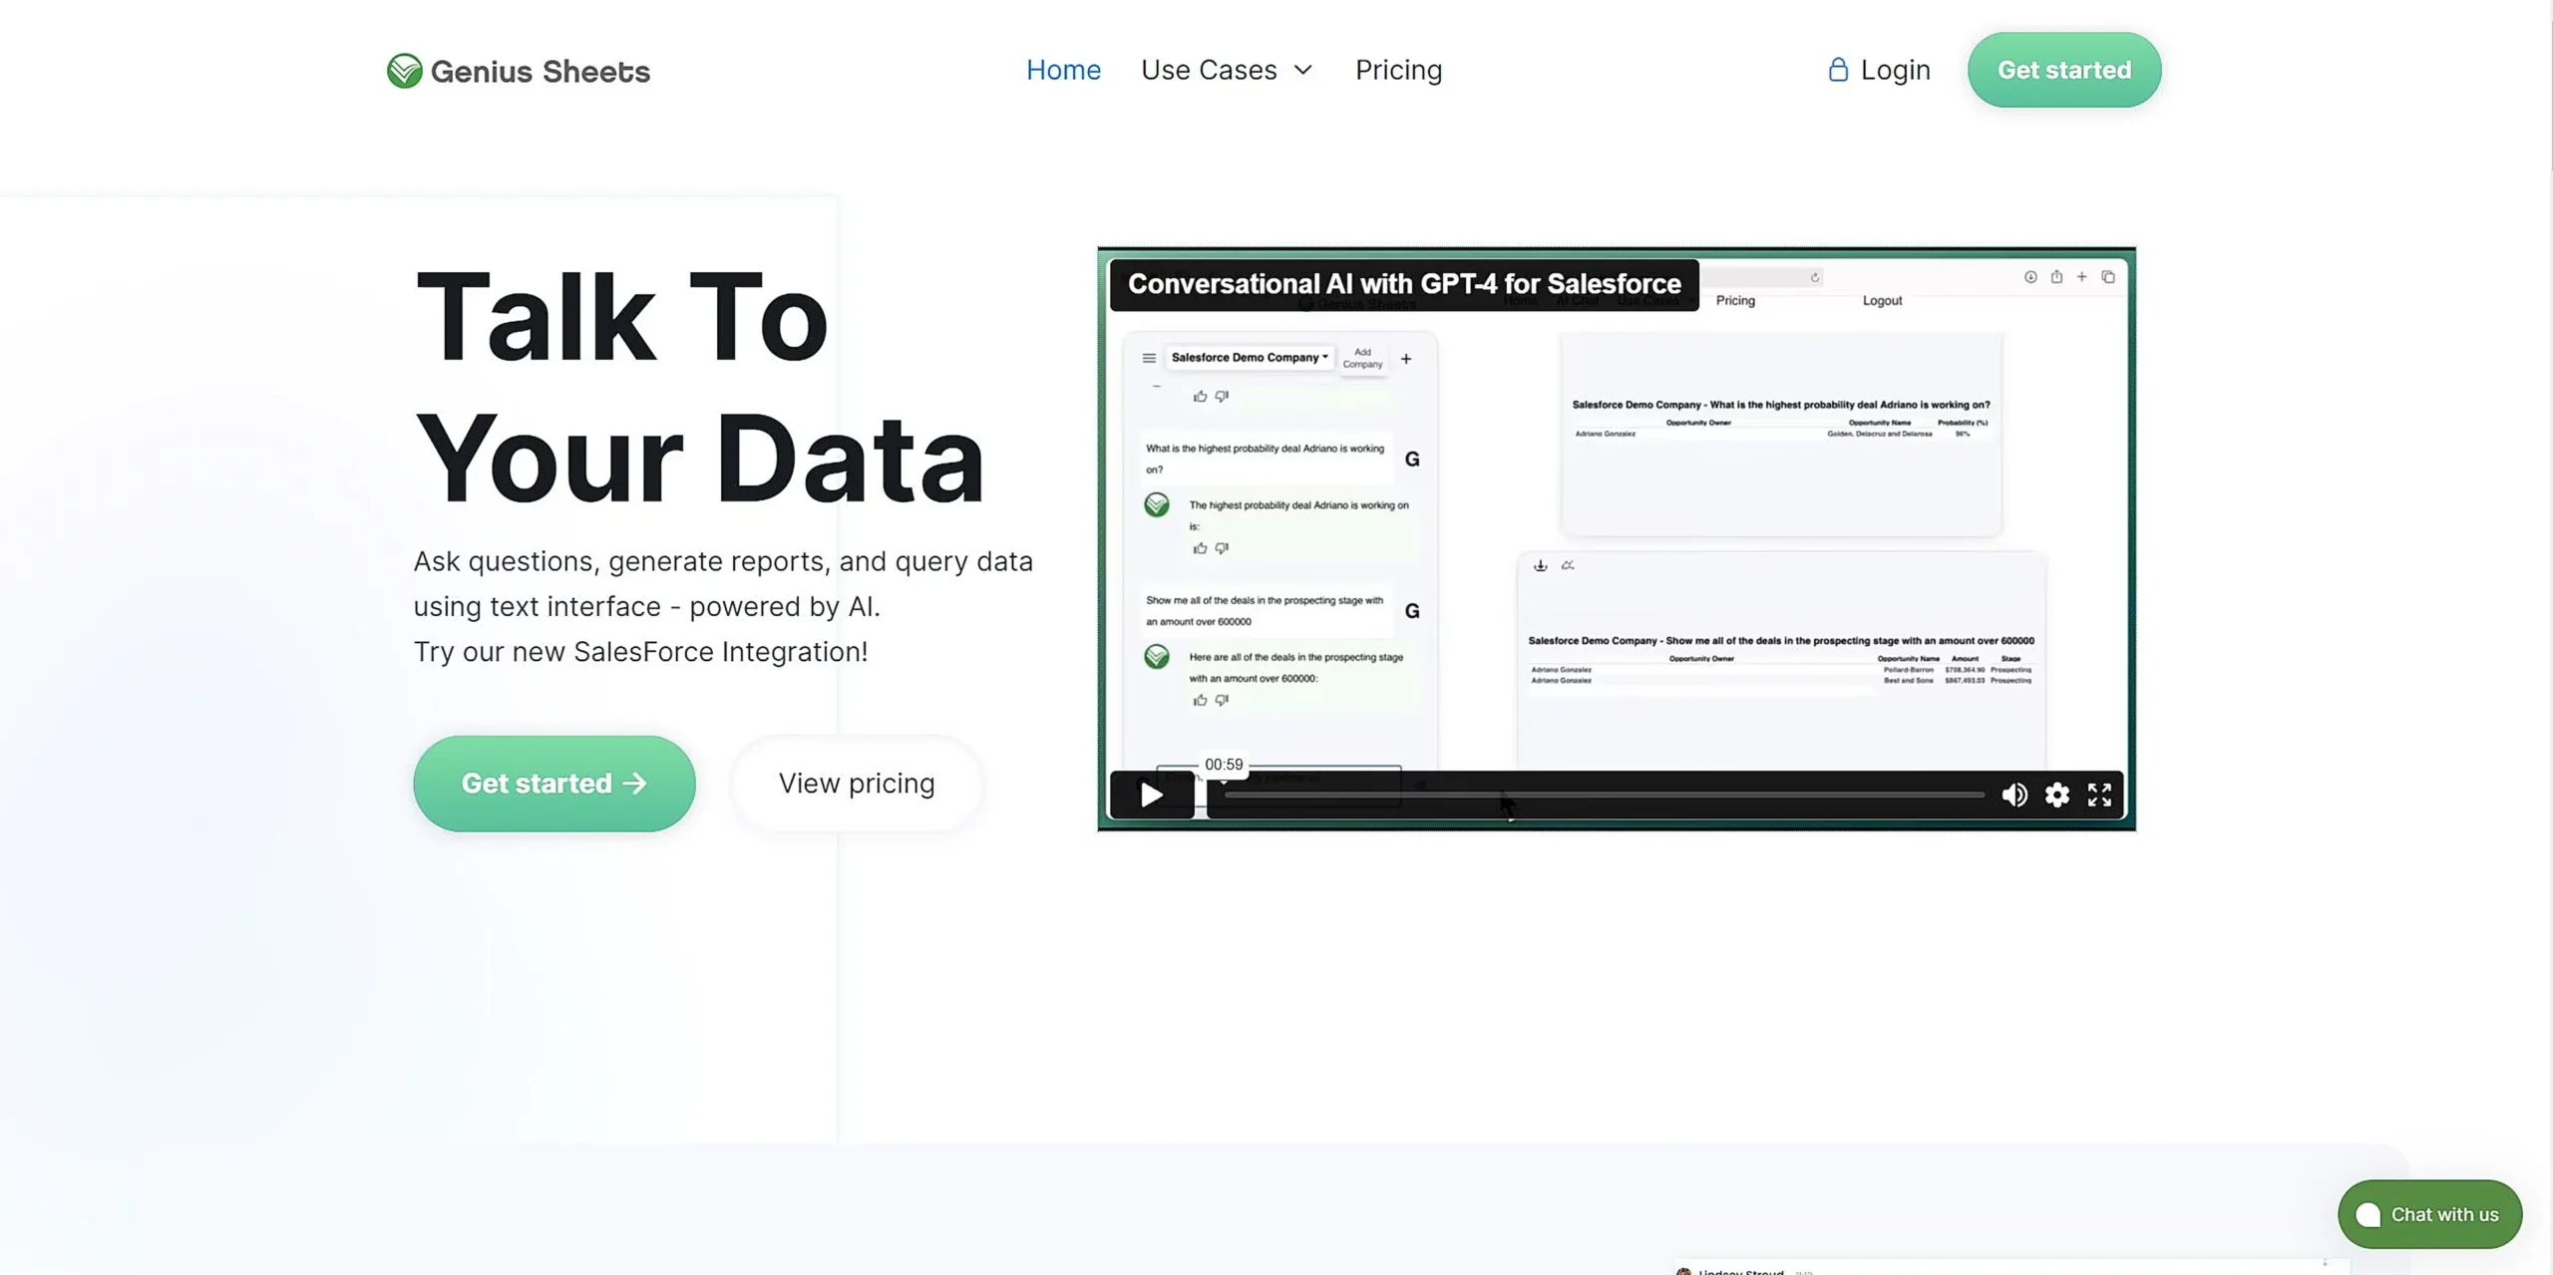Click the View pricing button
2553x1275 pixels.
coord(857,784)
